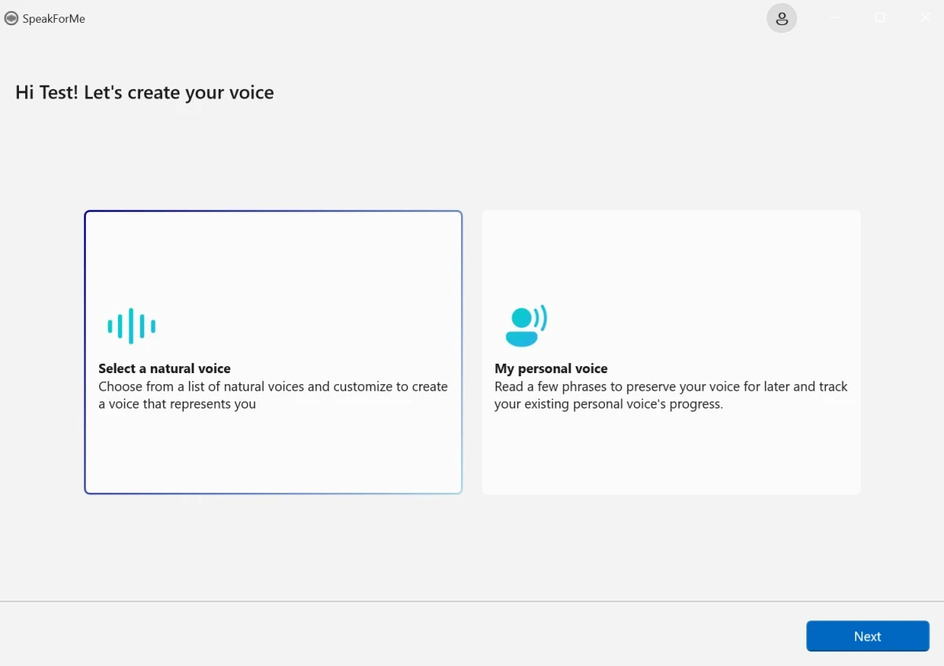Select the currently highlighted natural voice option
944x666 pixels.
(273, 352)
